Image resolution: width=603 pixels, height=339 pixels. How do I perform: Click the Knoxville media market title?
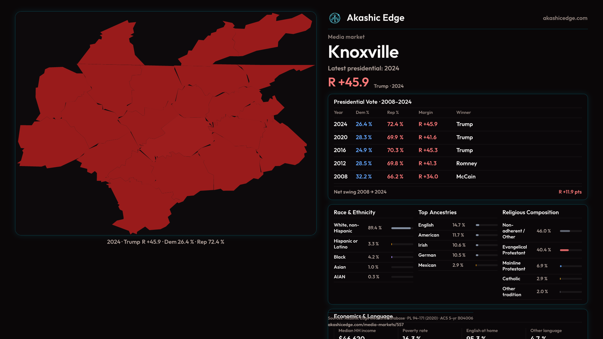click(363, 52)
